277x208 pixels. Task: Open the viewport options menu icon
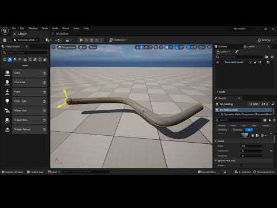coord(54,47)
